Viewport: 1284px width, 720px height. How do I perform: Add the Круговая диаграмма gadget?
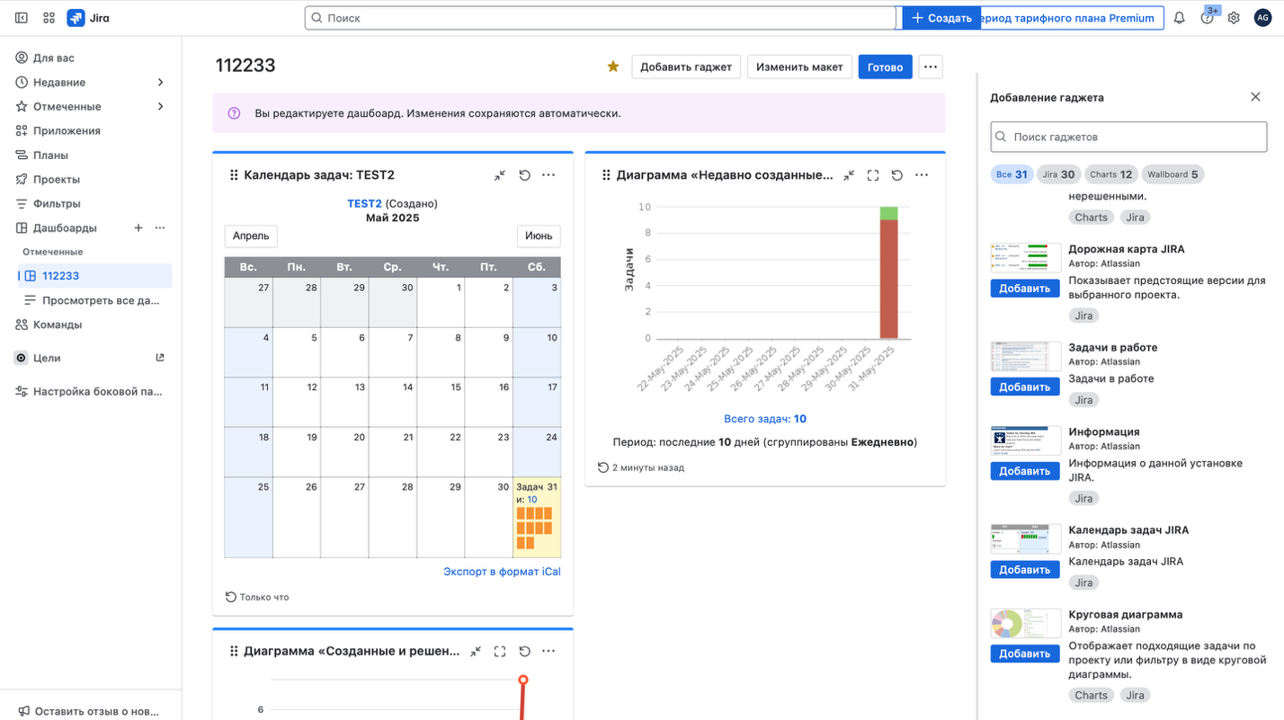pos(1024,653)
